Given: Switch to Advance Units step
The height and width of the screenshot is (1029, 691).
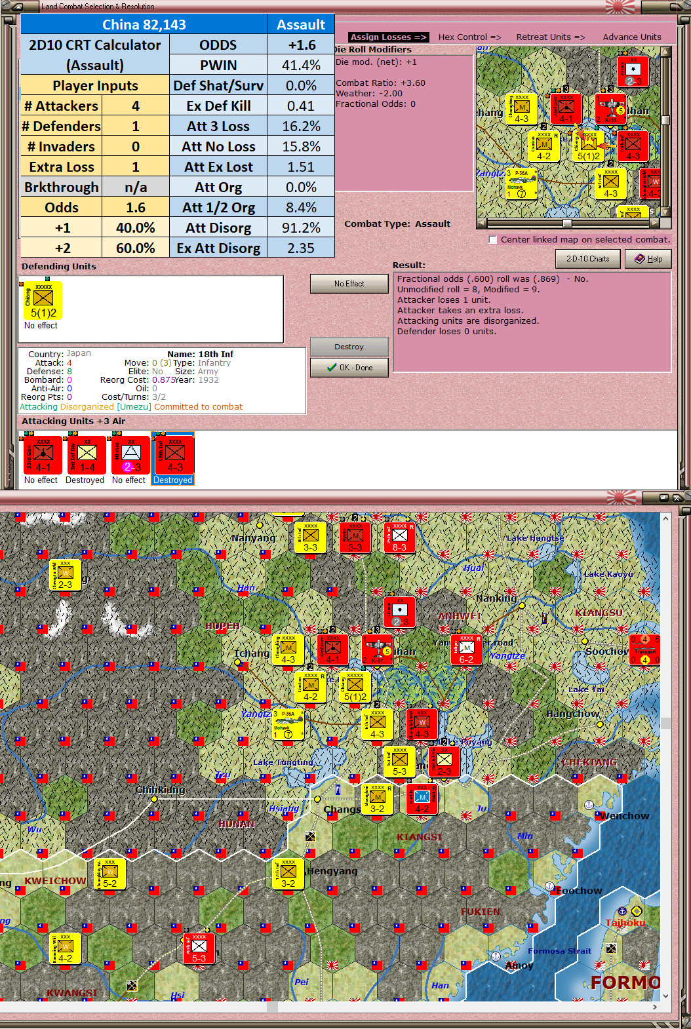Looking at the screenshot, I should 632,37.
